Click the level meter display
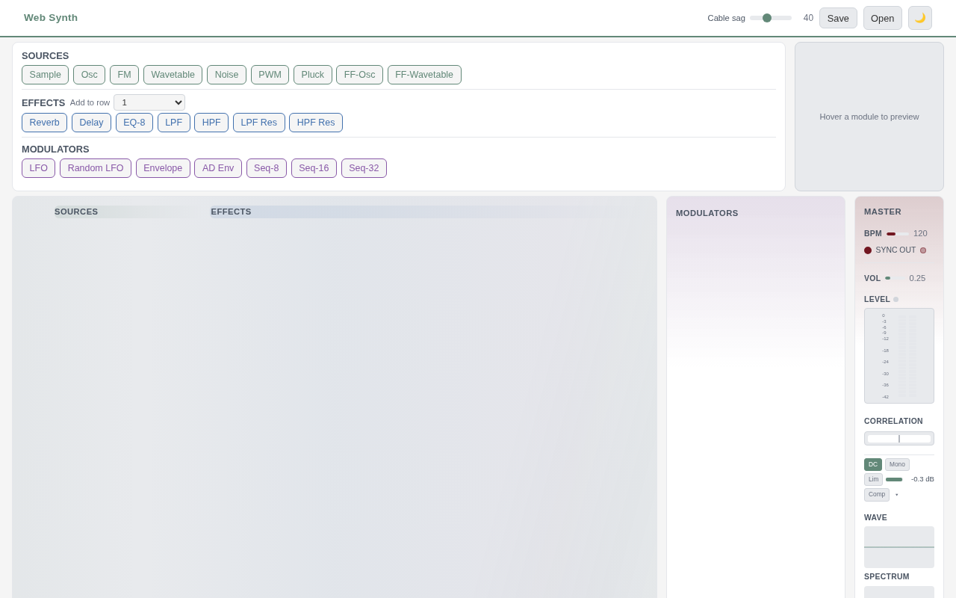The width and height of the screenshot is (956, 598). [899, 356]
